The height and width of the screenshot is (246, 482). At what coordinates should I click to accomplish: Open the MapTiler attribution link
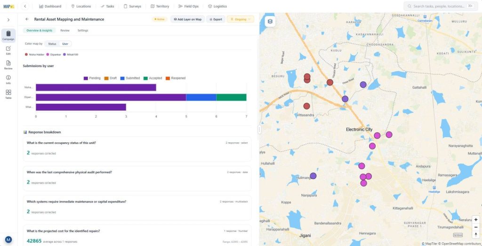click(x=430, y=244)
